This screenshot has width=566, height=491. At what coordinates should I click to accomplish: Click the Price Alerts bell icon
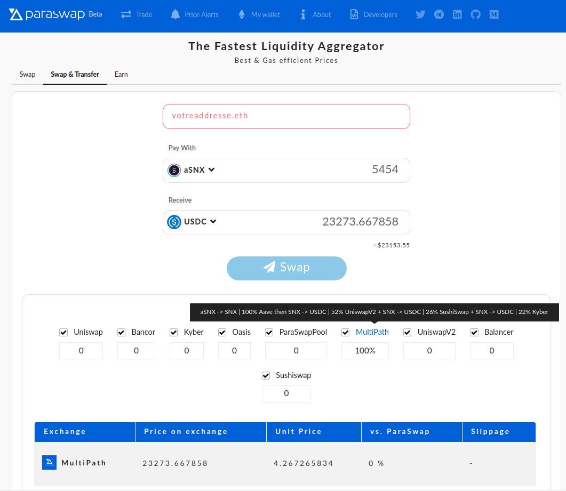pos(176,14)
